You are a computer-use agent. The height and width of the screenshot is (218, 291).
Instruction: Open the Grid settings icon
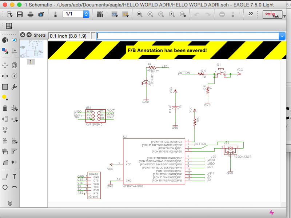(x=9, y=26)
